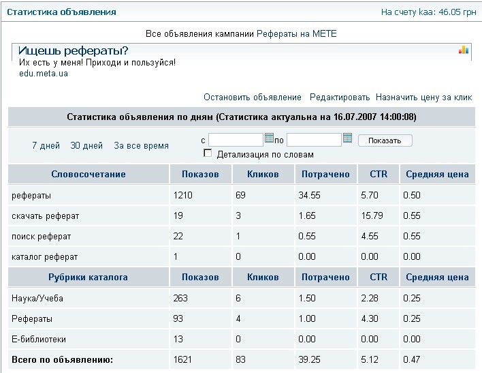Viewport: 482px width, 373px height.
Task: Click "Назначить цену за клик" link
Action: pos(423,98)
